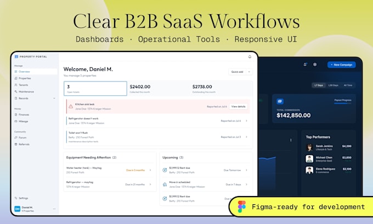Open the Quick add dropdown arrow
Image resolution: width=373 pixels, height=224 pixels.
[249, 72]
